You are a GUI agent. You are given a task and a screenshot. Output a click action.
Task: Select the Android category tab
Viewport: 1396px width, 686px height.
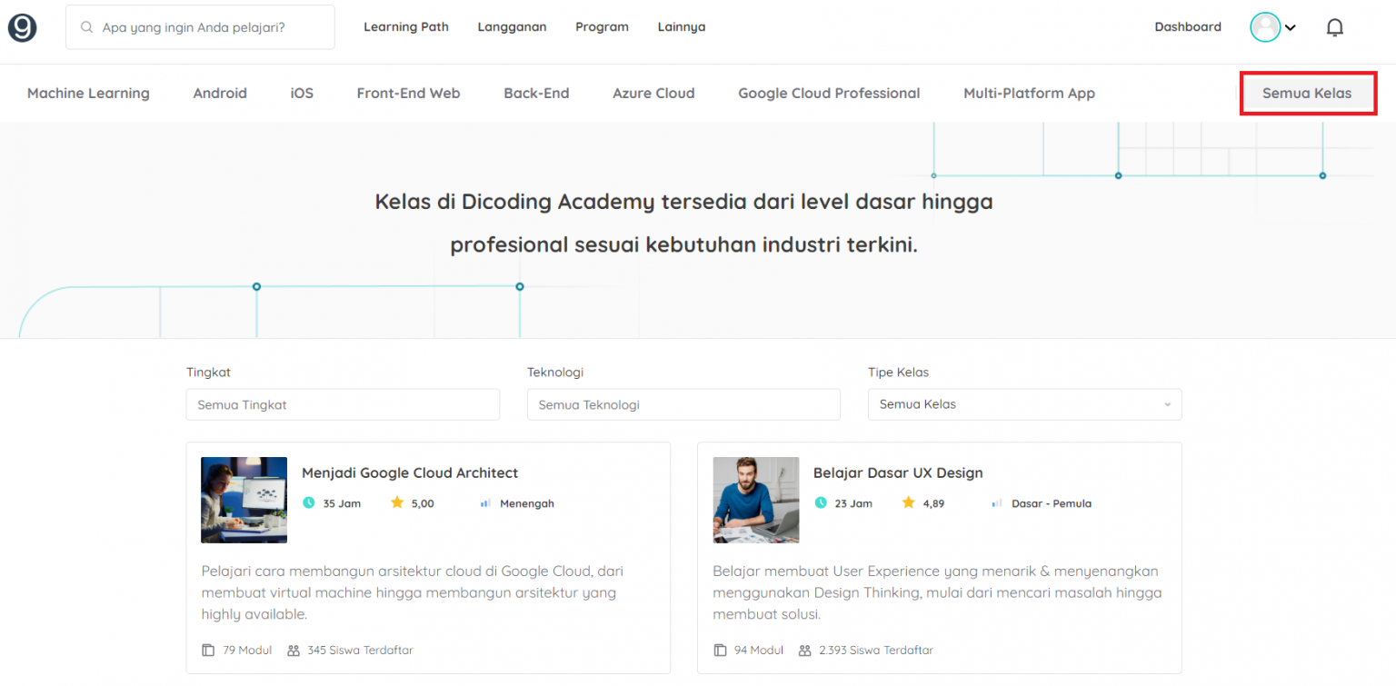pos(219,93)
